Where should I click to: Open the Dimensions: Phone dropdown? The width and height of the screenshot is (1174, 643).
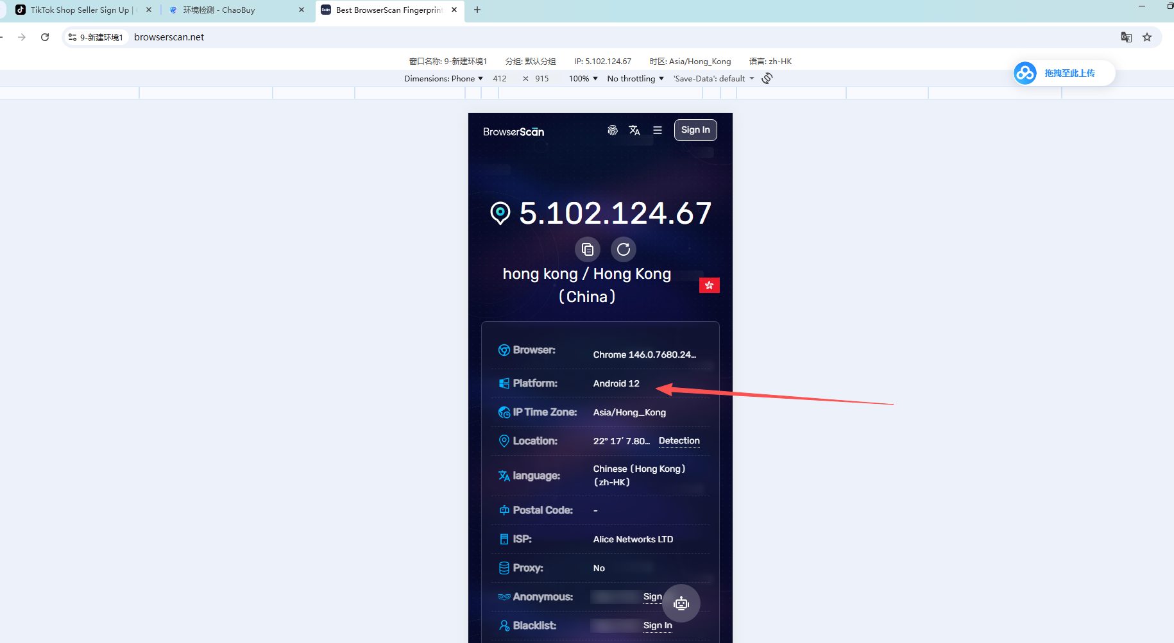point(443,78)
